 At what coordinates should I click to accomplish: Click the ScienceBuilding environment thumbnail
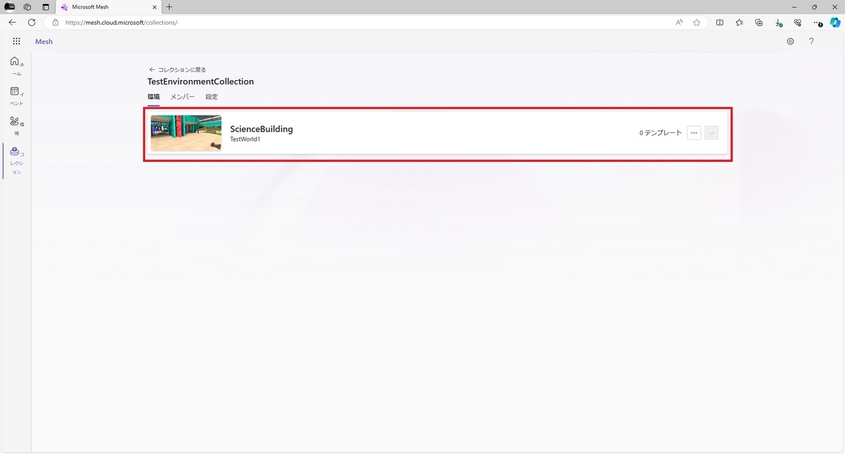186,133
